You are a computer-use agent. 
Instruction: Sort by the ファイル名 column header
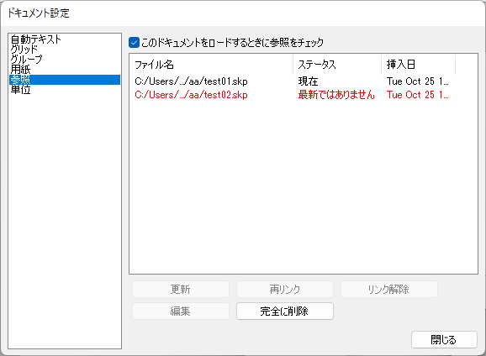211,65
